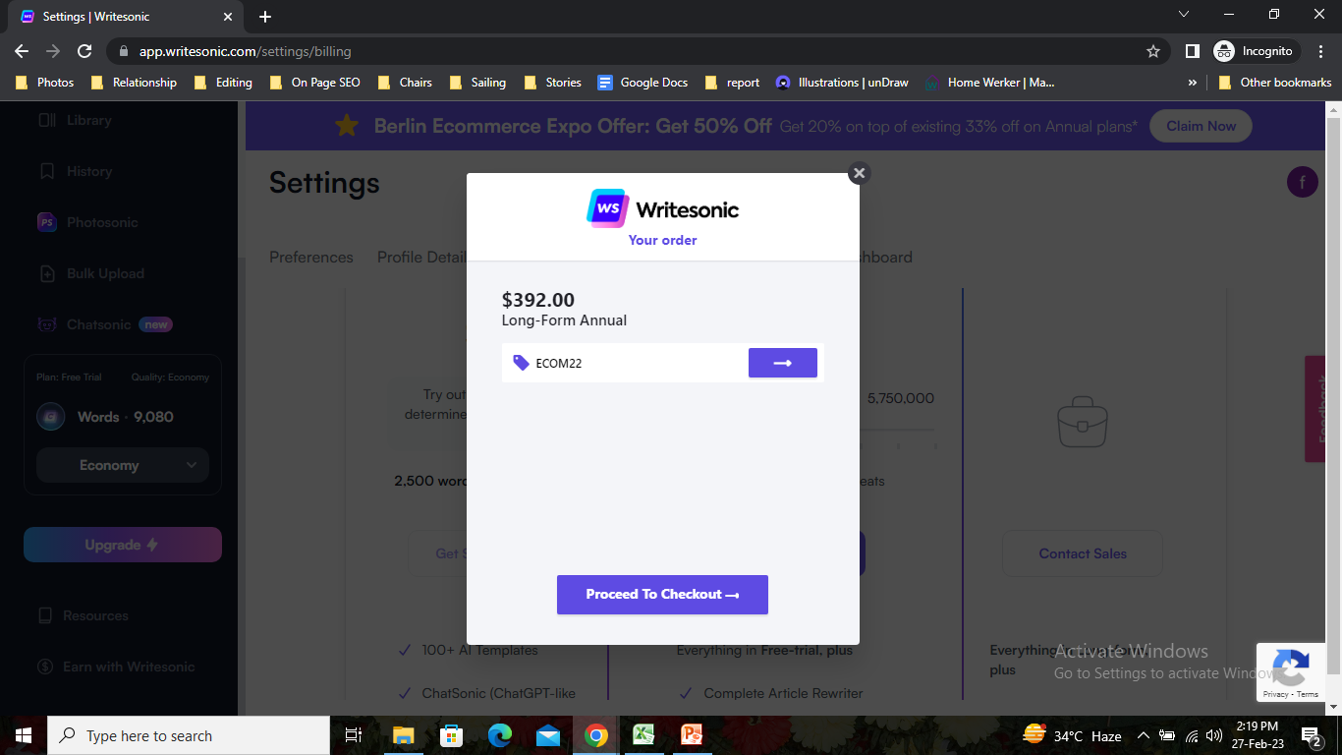The width and height of the screenshot is (1342, 755).
Task: Open the Google Docs bookmark
Action: tap(643, 83)
